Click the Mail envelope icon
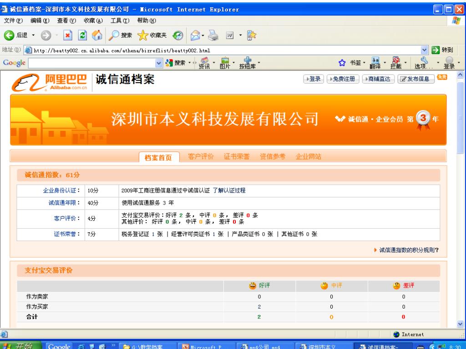466x349 pixels. coord(195,35)
